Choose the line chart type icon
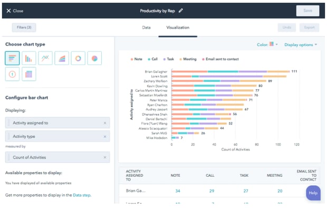 tap(45, 58)
